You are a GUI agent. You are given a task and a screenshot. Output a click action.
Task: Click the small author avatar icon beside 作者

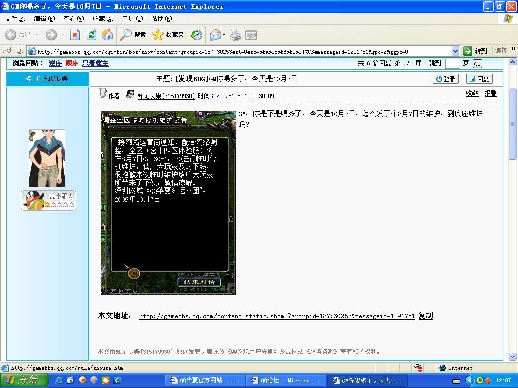point(131,94)
